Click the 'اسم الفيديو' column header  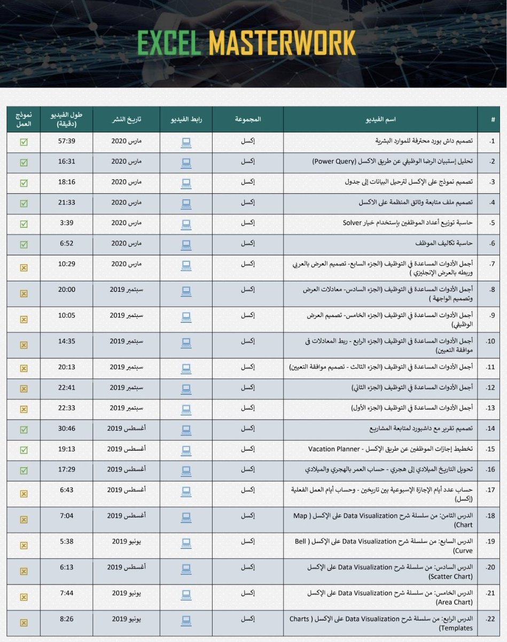381,120
